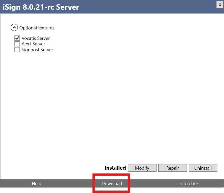Click the iSign 8.0.21-rc Server title

[41, 7]
